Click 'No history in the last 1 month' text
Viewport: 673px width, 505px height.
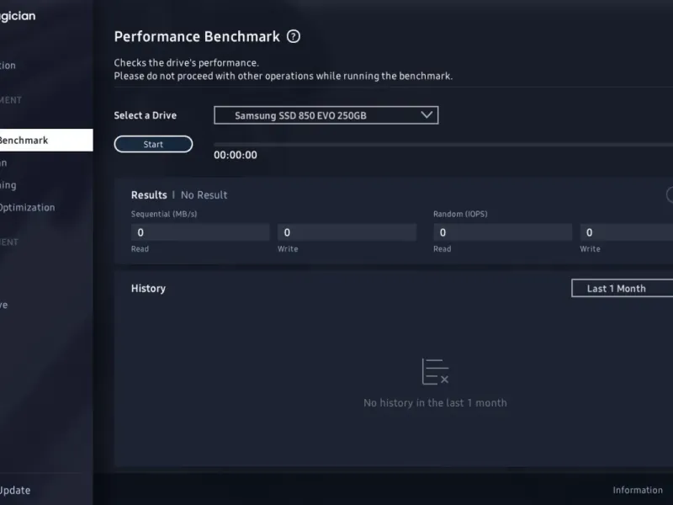435,403
